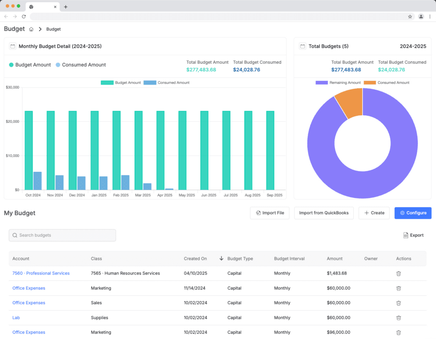The width and height of the screenshot is (436, 339).
Task: Open the 7560 · Professional Services account link
Action: (x=41, y=273)
